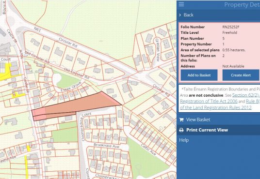260x179 pixels.
Task: Click the Plan Number field label
Action: point(192,39)
